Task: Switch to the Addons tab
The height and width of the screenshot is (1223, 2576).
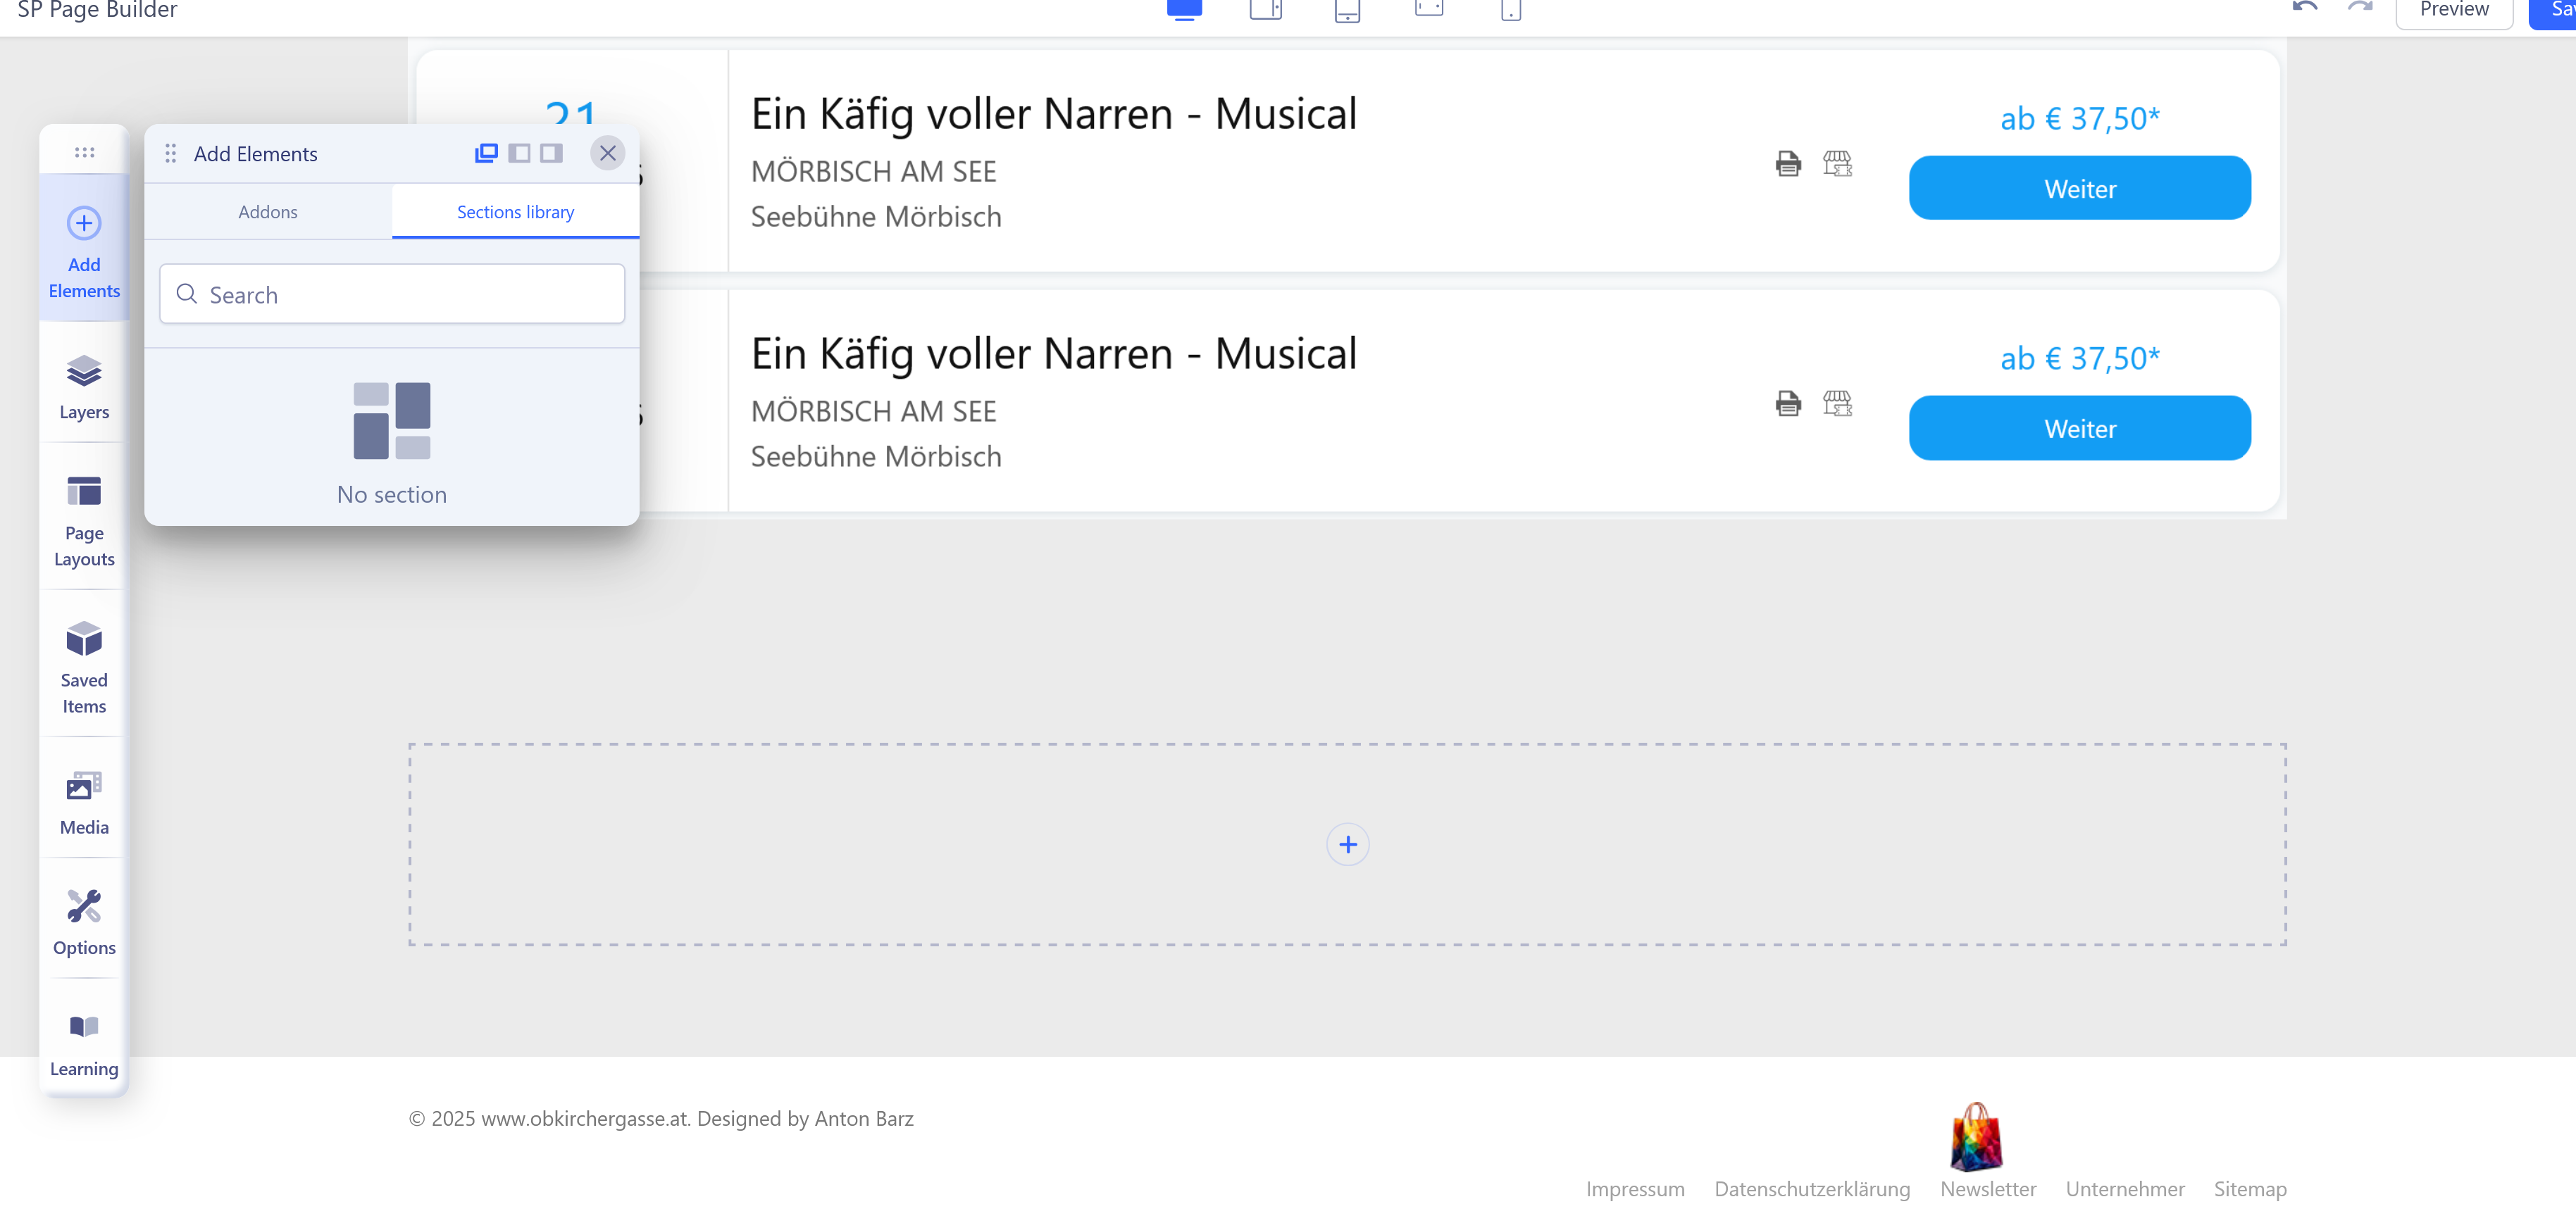Action: 267,212
